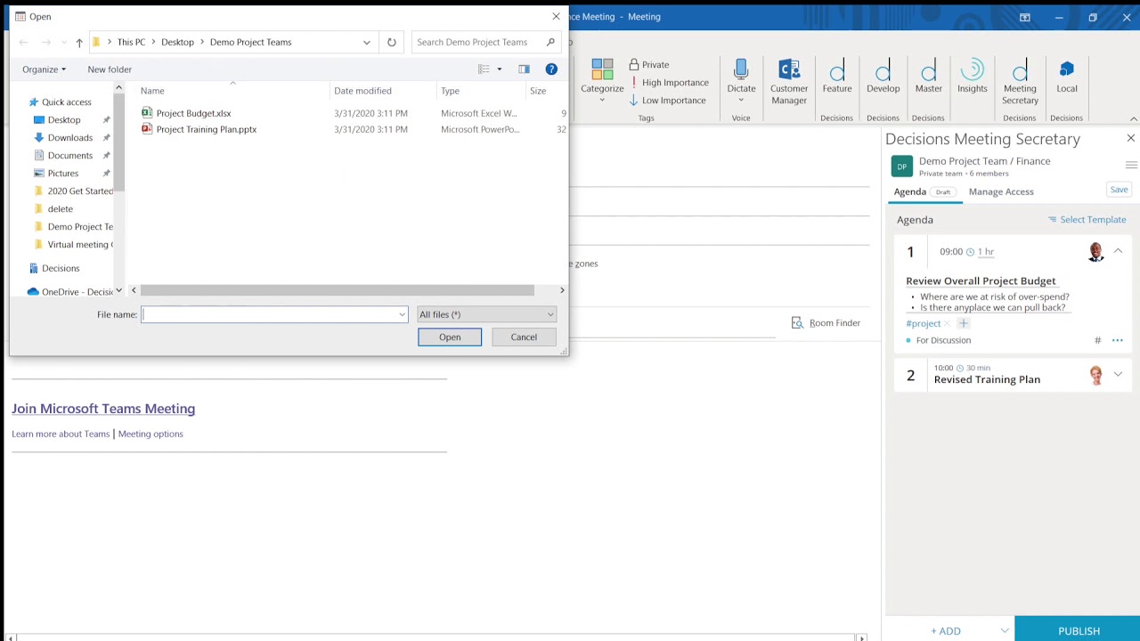Image resolution: width=1140 pixels, height=641 pixels.
Task: Open the Organize dropdown menu
Action: pyautogui.click(x=44, y=69)
